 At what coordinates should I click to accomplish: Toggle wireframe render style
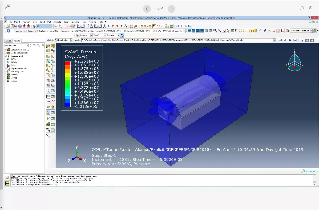(x=242, y=31)
